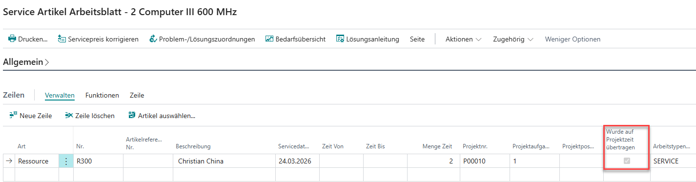Click the empty Projektposition cell
This screenshot has height=182, width=696.
pyautogui.click(x=581, y=161)
